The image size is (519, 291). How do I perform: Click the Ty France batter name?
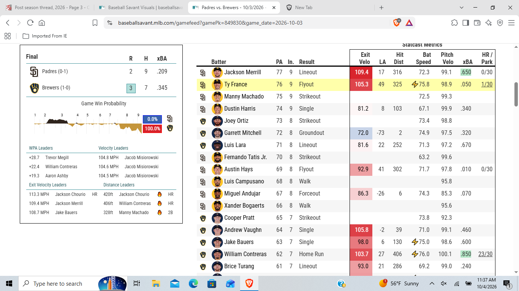tap(236, 84)
